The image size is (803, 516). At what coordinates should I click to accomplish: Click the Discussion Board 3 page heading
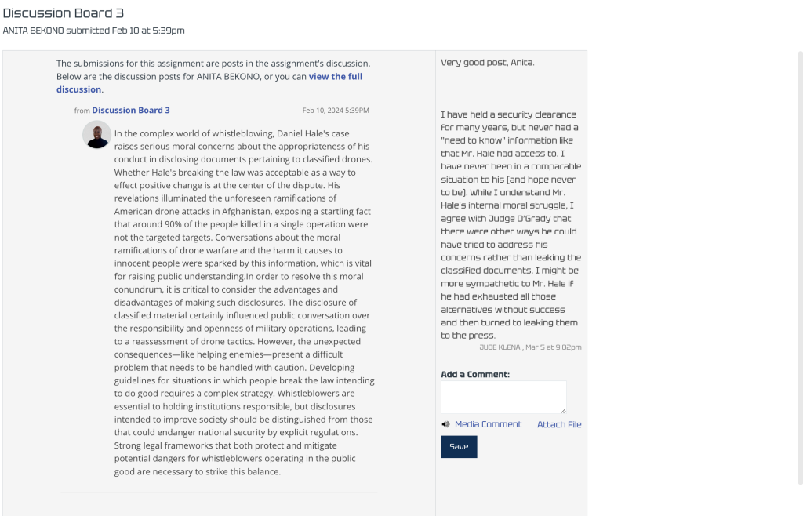tap(64, 13)
